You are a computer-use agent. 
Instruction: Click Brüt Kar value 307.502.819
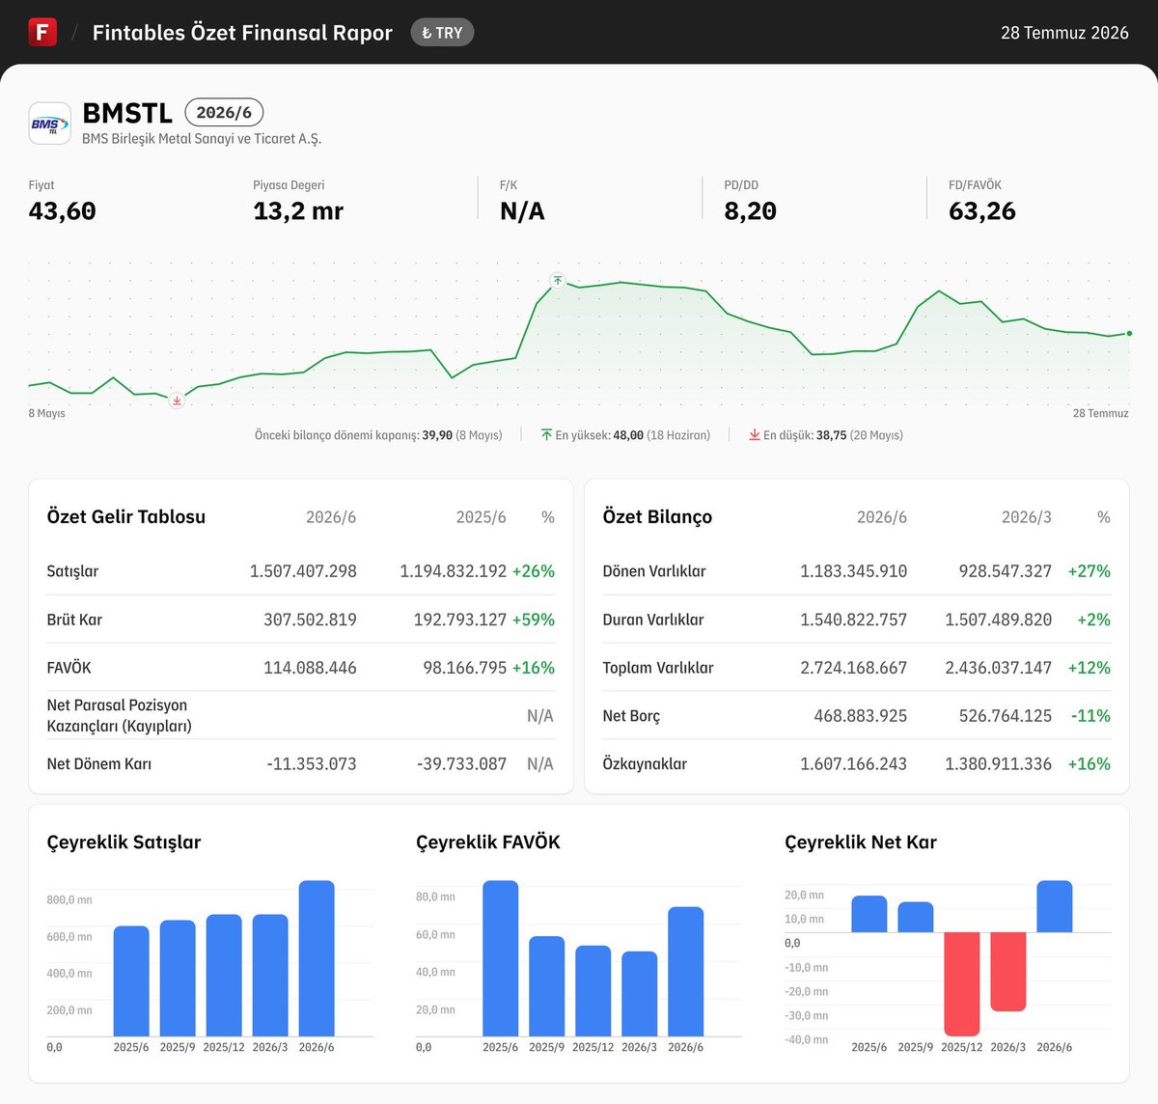click(310, 620)
